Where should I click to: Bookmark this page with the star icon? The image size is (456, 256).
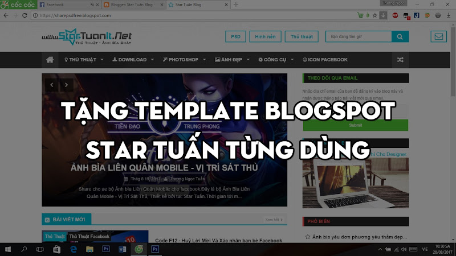(x=375, y=15)
